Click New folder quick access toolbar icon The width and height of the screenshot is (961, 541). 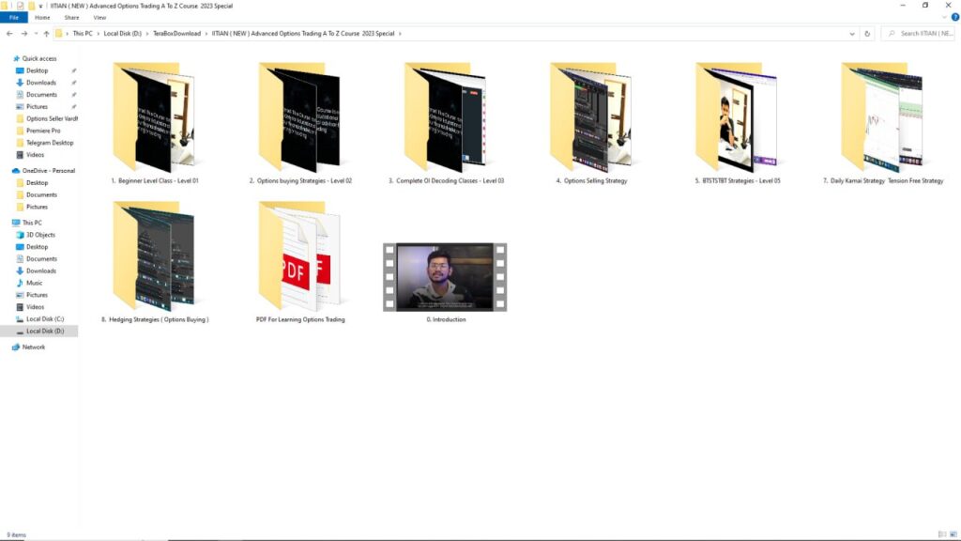31,6
